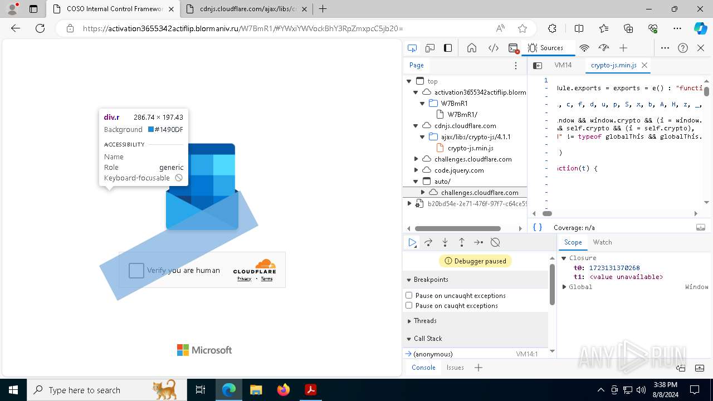Toggle the DevTools activity bar dock icon

[448, 48]
